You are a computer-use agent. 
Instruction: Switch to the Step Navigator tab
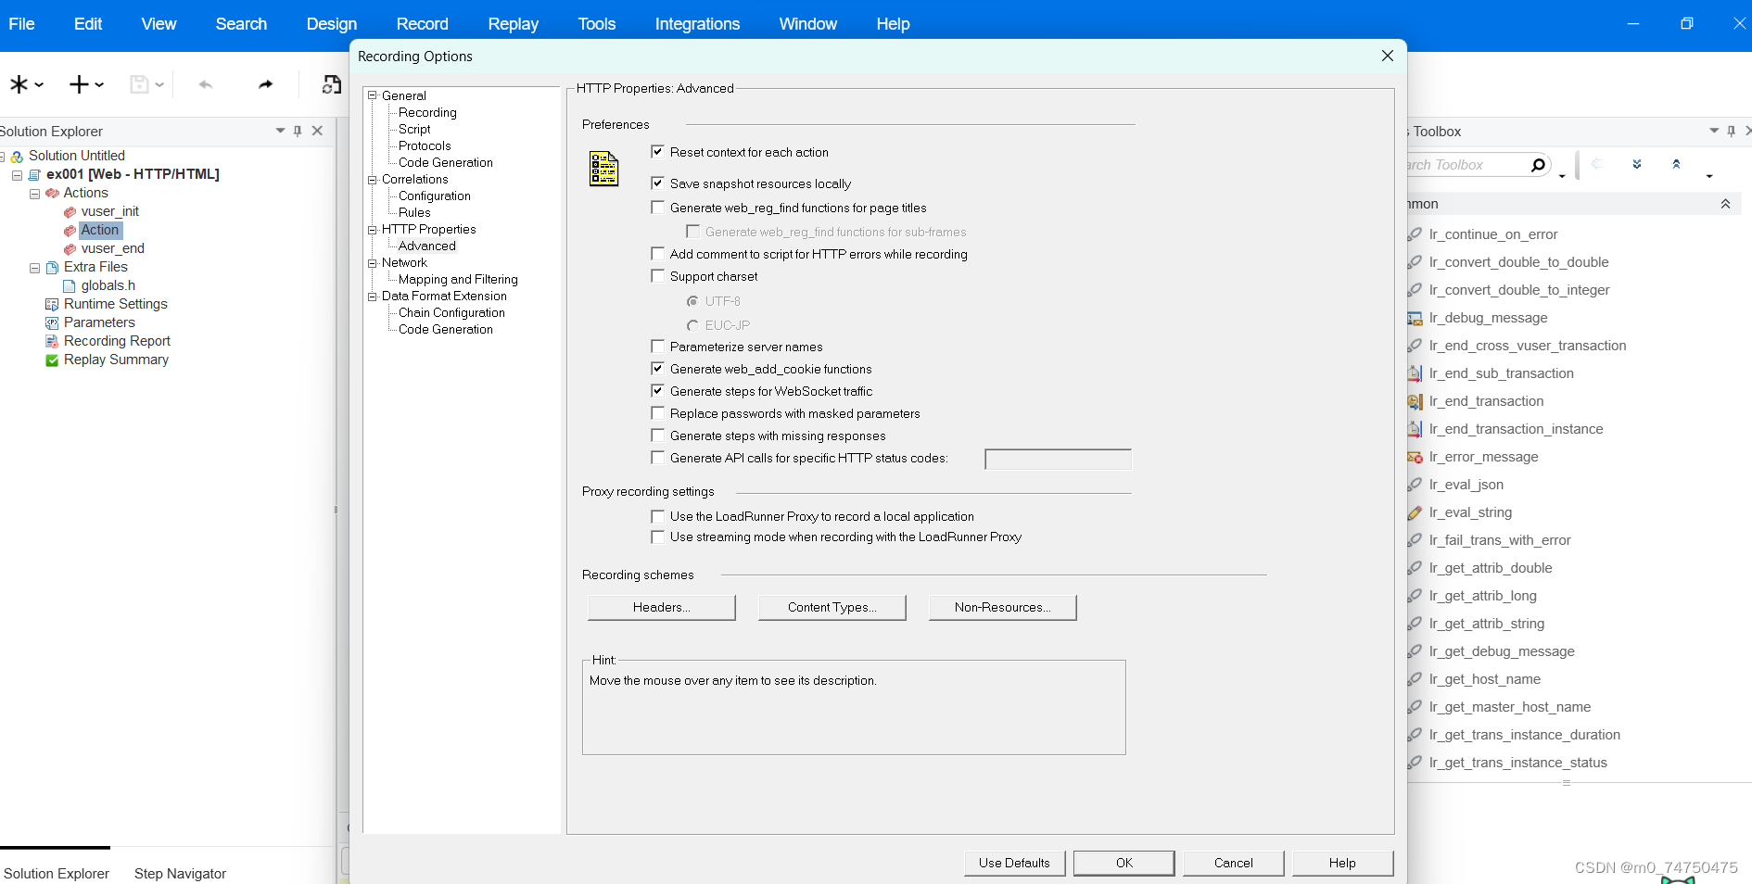pos(179,873)
